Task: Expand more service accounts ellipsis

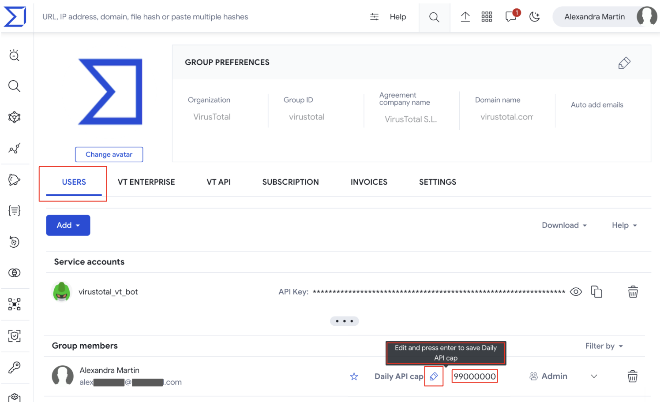Action: [x=345, y=321]
